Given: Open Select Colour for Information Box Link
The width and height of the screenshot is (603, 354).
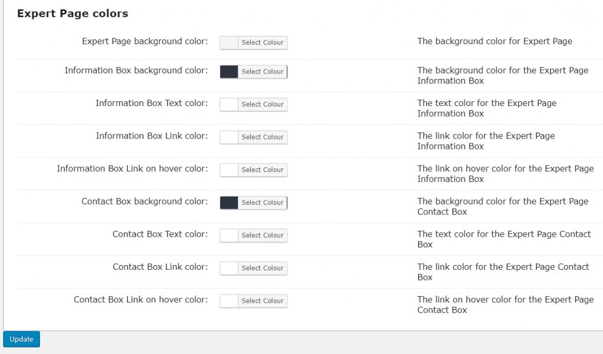Looking at the screenshot, I should (x=262, y=137).
